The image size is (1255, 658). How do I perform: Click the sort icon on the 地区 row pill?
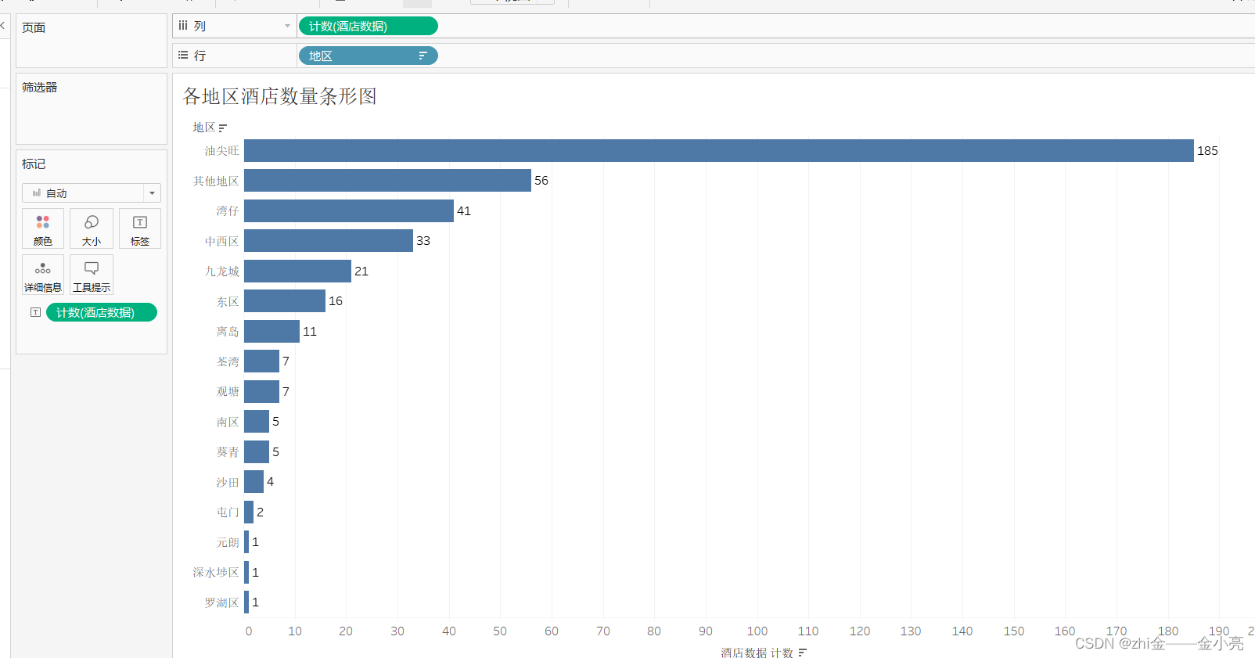coord(423,56)
